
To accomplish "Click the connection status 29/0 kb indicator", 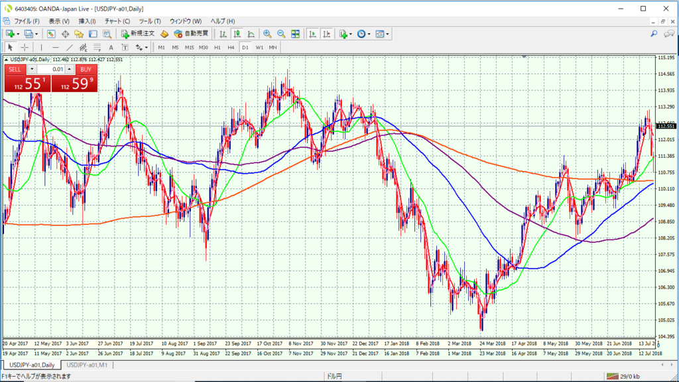I will pos(623,377).
